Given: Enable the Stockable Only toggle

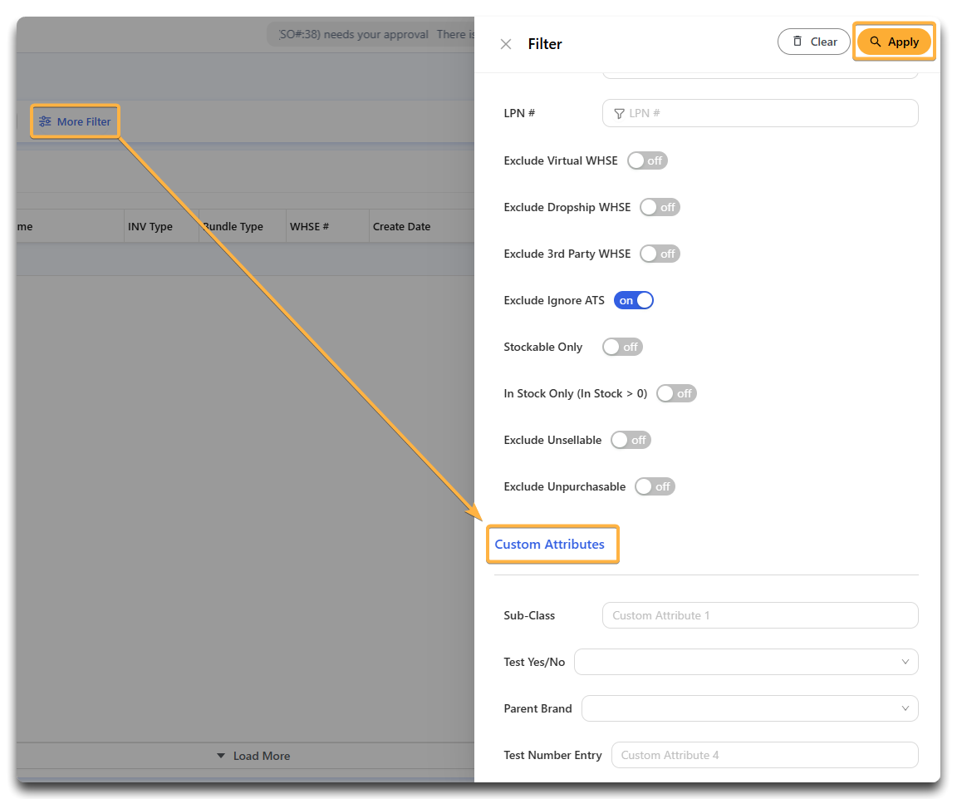Looking at the screenshot, I should point(622,347).
